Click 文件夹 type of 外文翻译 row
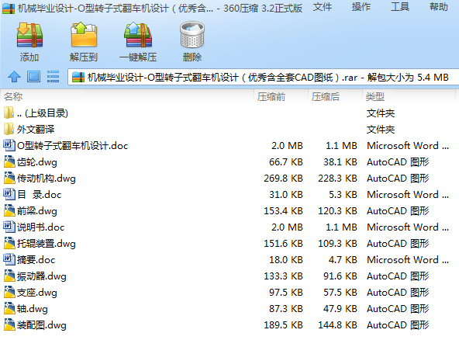 pyautogui.click(x=381, y=130)
